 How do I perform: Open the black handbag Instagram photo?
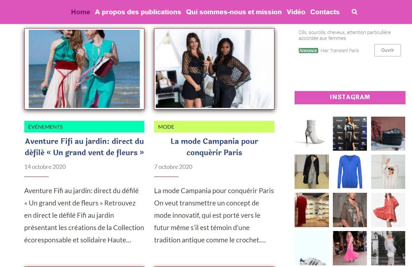(388, 133)
